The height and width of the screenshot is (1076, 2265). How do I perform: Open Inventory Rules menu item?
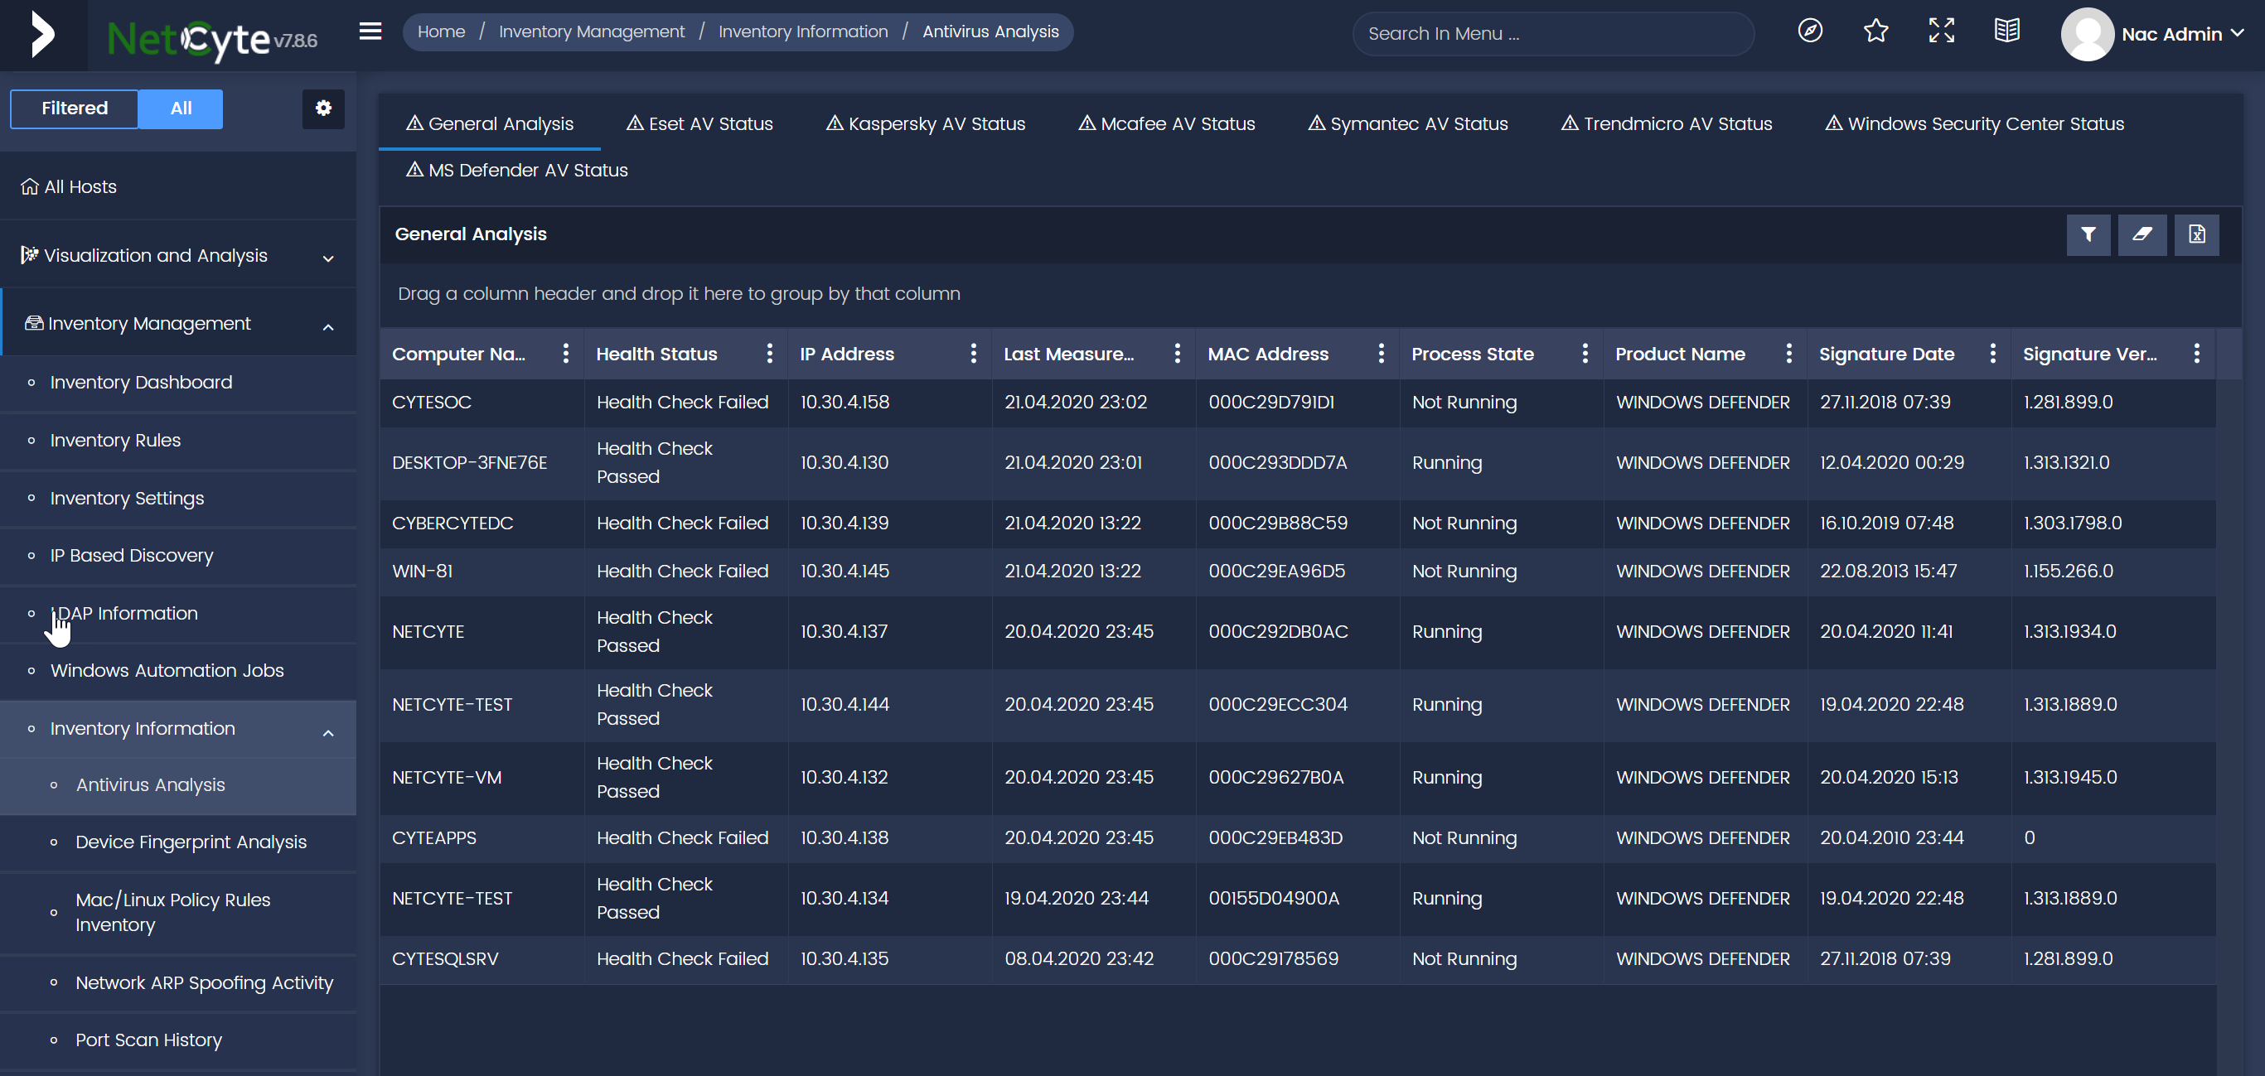tap(178, 441)
